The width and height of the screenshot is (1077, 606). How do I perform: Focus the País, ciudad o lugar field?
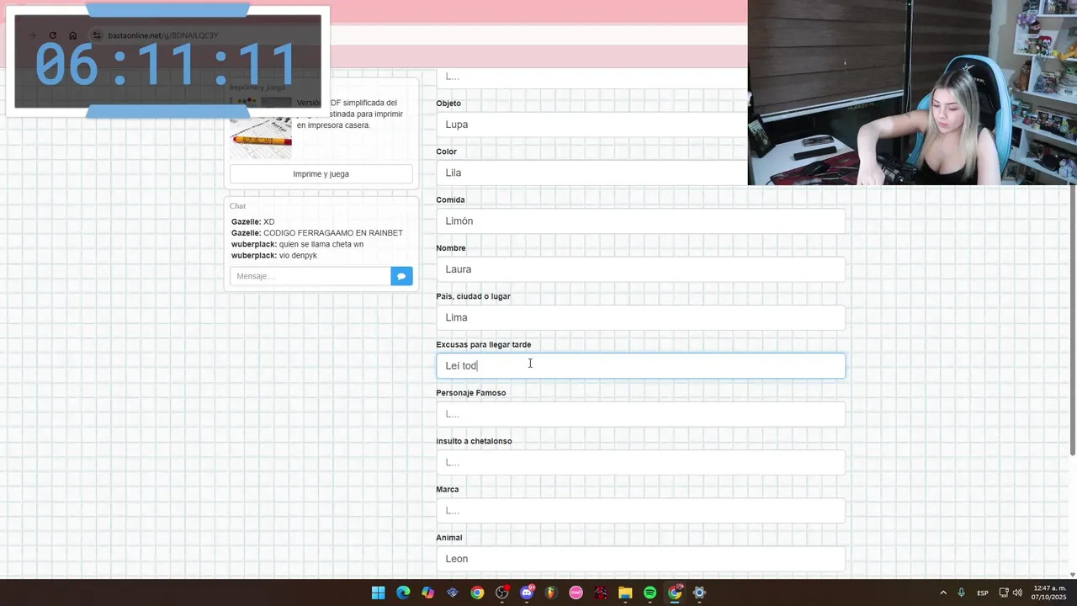point(640,317)
